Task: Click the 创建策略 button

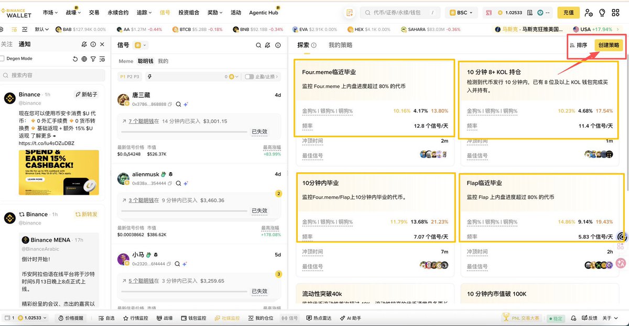Action: point(609,46)
